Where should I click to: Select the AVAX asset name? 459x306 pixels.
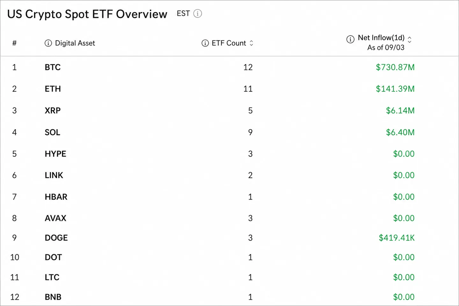pyautogui.click(x=55, y=218)
